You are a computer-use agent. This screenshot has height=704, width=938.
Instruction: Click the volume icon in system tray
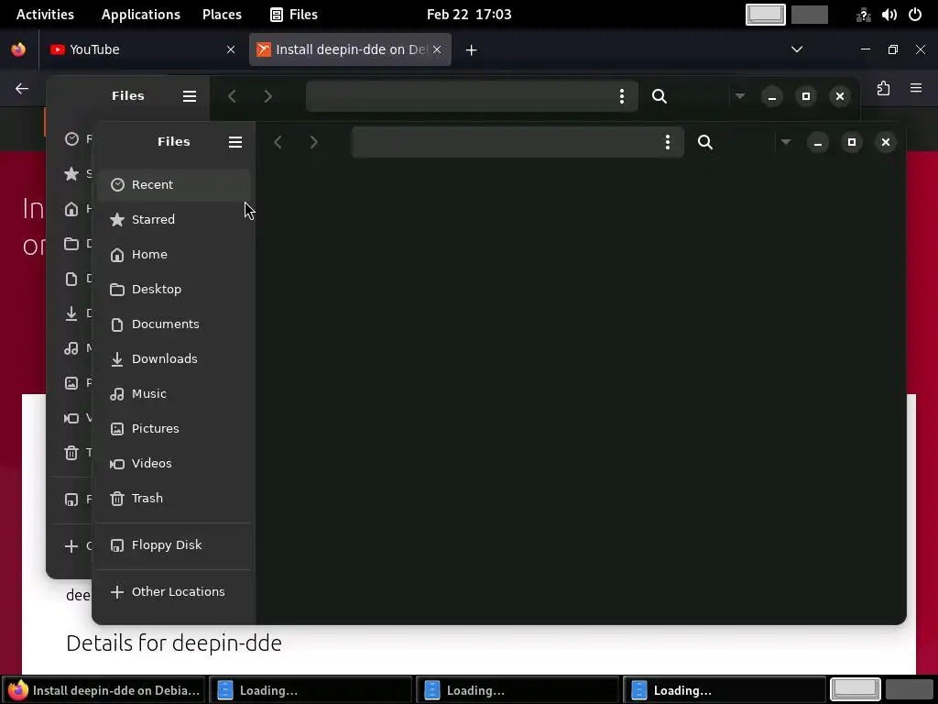(889, 15)
